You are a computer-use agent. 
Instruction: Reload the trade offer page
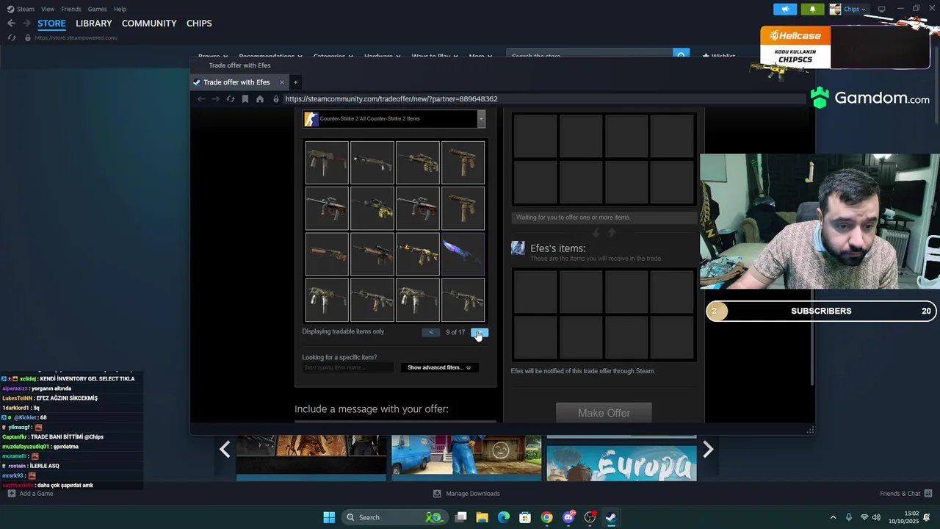tap(230, 99)
